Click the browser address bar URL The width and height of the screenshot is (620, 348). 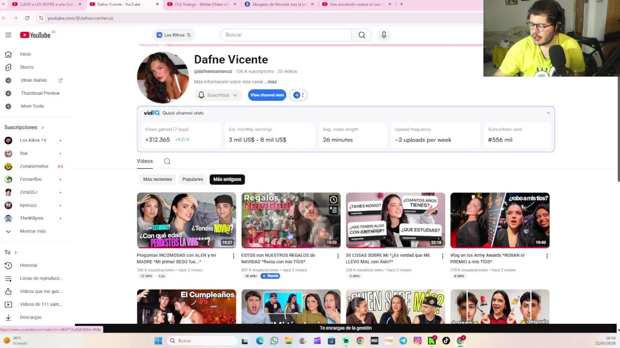[80, 18]
